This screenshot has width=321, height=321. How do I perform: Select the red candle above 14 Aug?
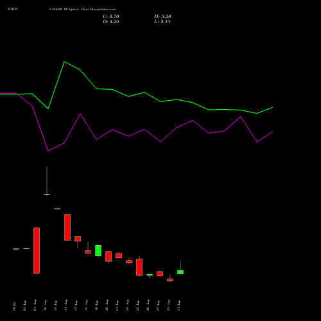(x=67, y=227)
